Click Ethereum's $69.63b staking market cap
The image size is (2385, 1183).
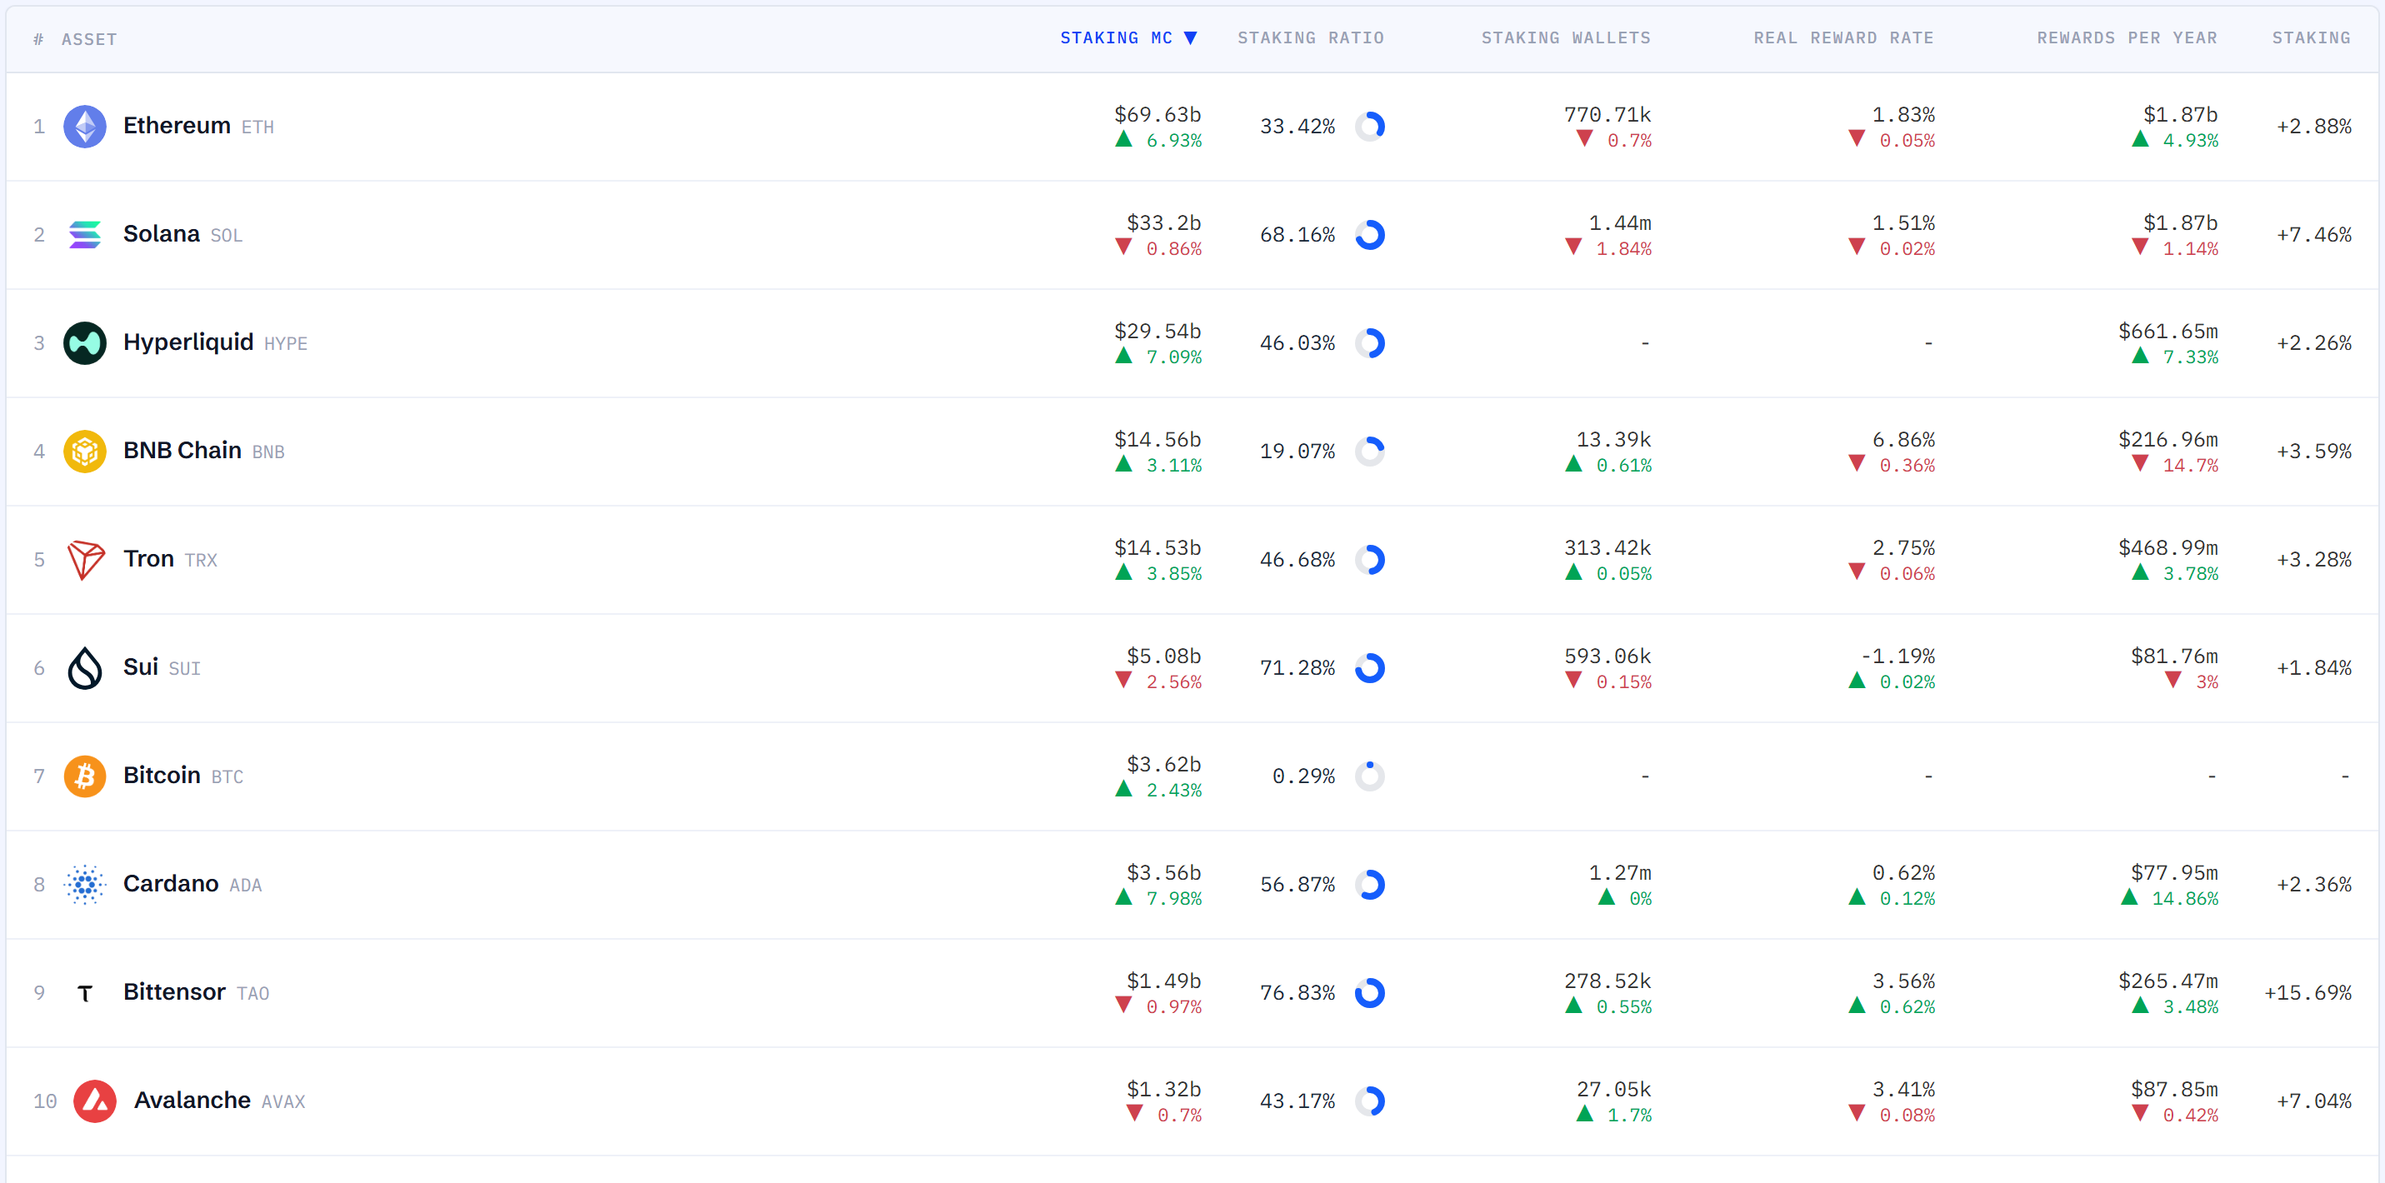click(1157, 115)
